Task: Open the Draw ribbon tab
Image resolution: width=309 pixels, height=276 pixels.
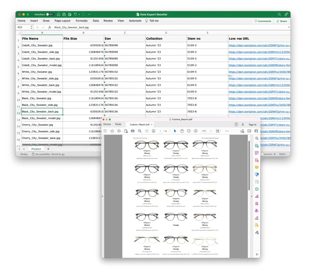Action: 46,21
